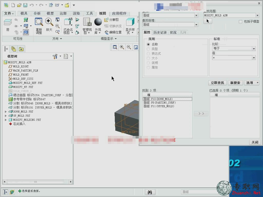
Task: Select the 说明 (Description) rule radio button
Action: pyautogui.click(x=148, y=63)
